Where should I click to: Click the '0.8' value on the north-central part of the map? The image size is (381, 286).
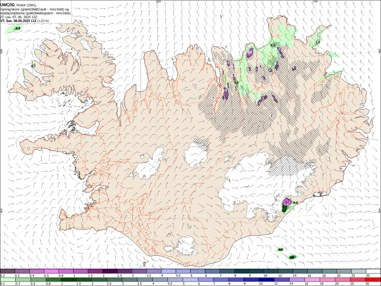coord(236,83)
